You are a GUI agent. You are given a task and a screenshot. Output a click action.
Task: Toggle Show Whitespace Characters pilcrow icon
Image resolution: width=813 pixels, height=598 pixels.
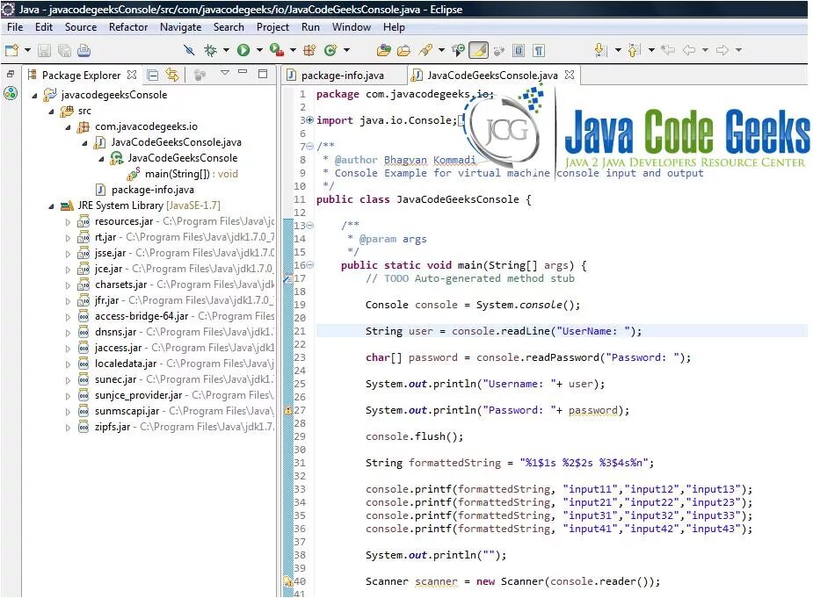point(539,50)
